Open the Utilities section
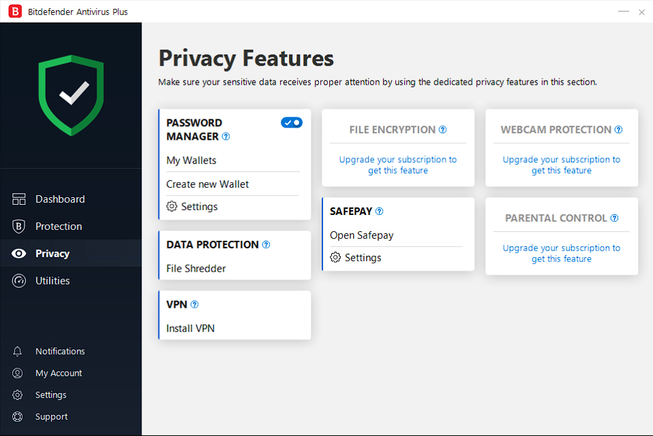The width and height of the screenshot is (653, 436). tap(53, 280)
